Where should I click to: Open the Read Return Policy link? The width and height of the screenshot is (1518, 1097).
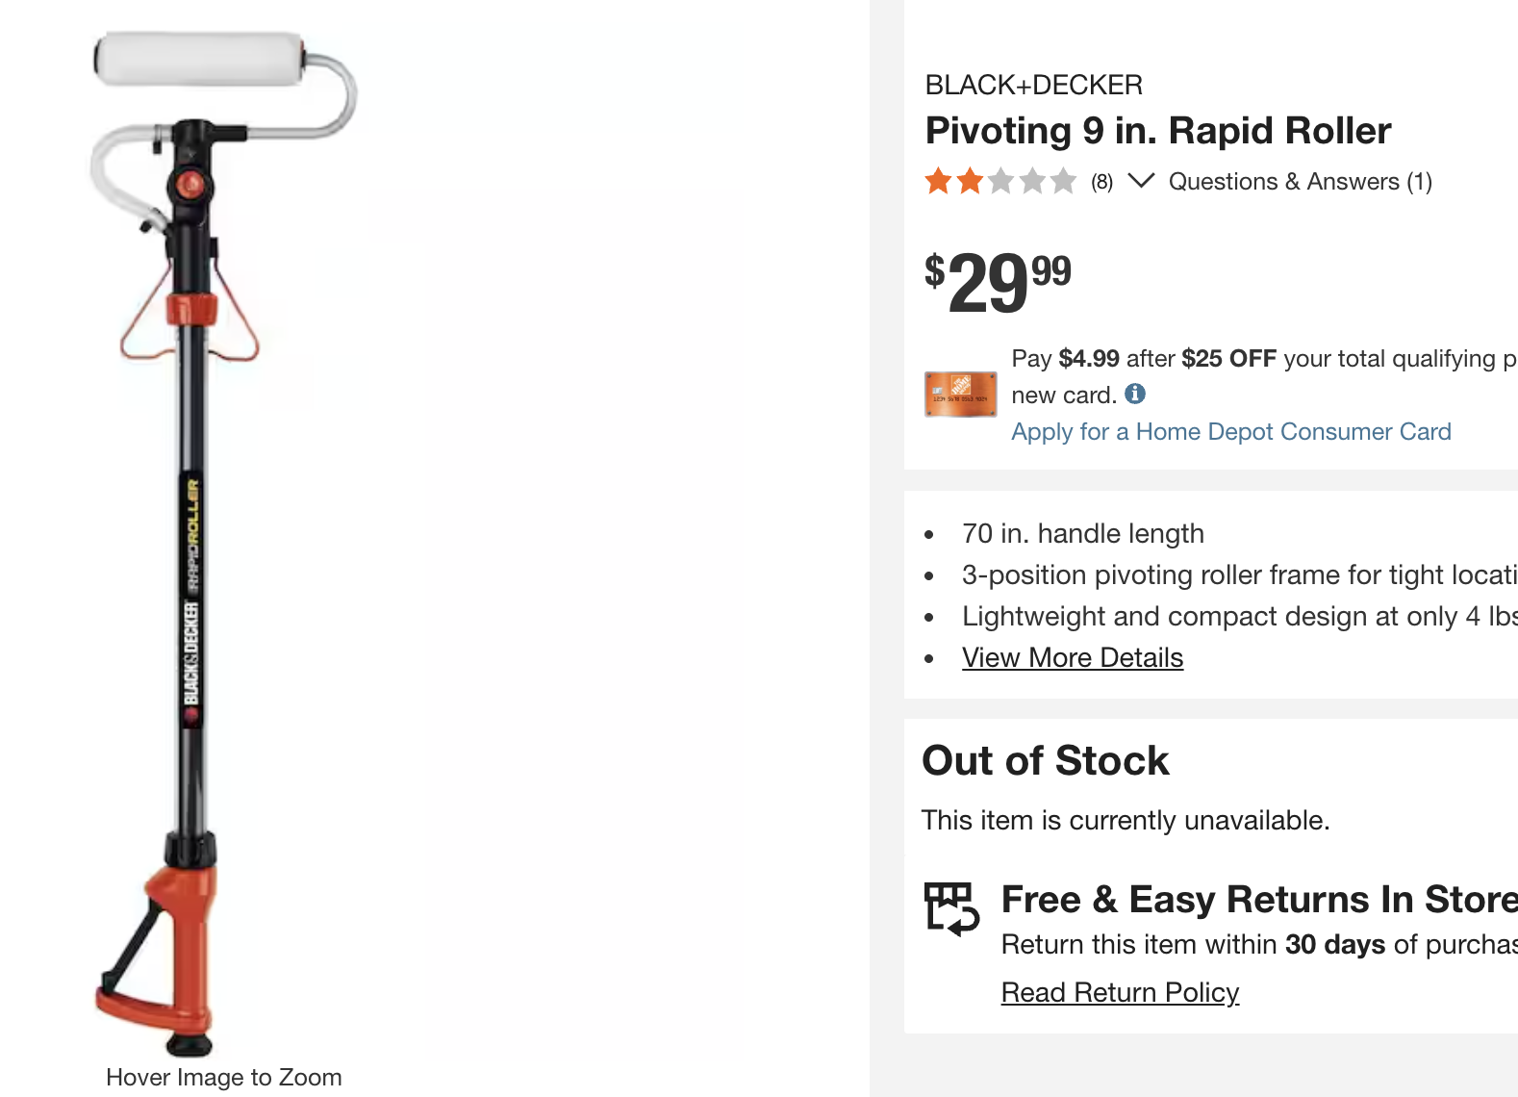click(1120, 993)
